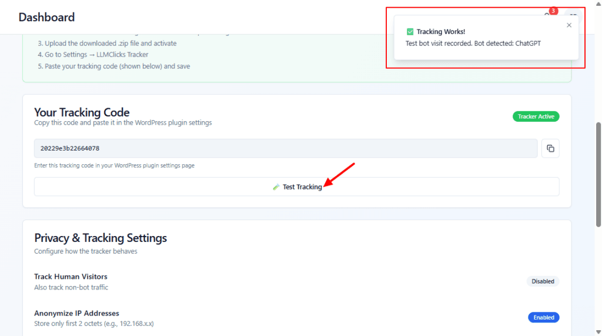
Task: Click the Dashboard page title
Action: tap(46, 17)
